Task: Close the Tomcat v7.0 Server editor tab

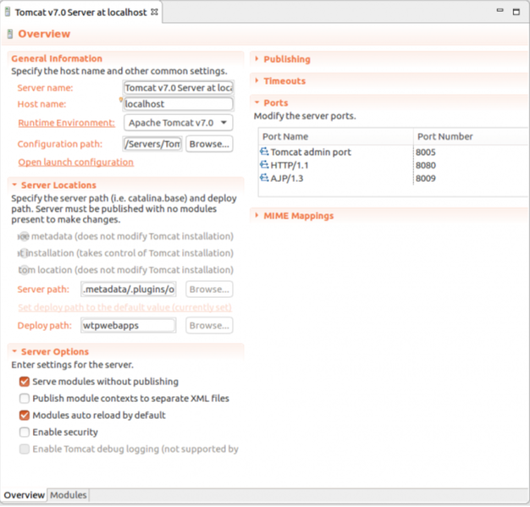Action: [x=153, y=13]
